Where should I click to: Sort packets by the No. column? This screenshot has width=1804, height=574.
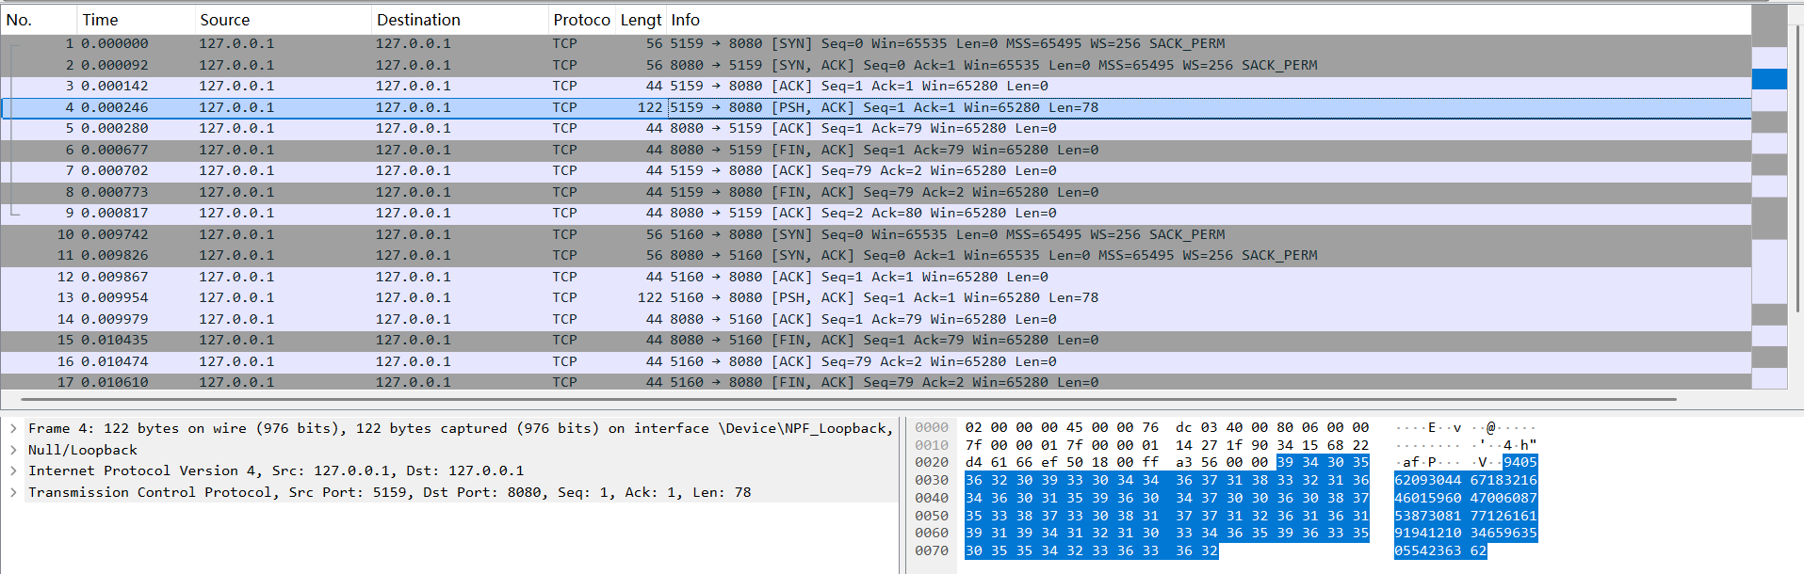[38, 20]
